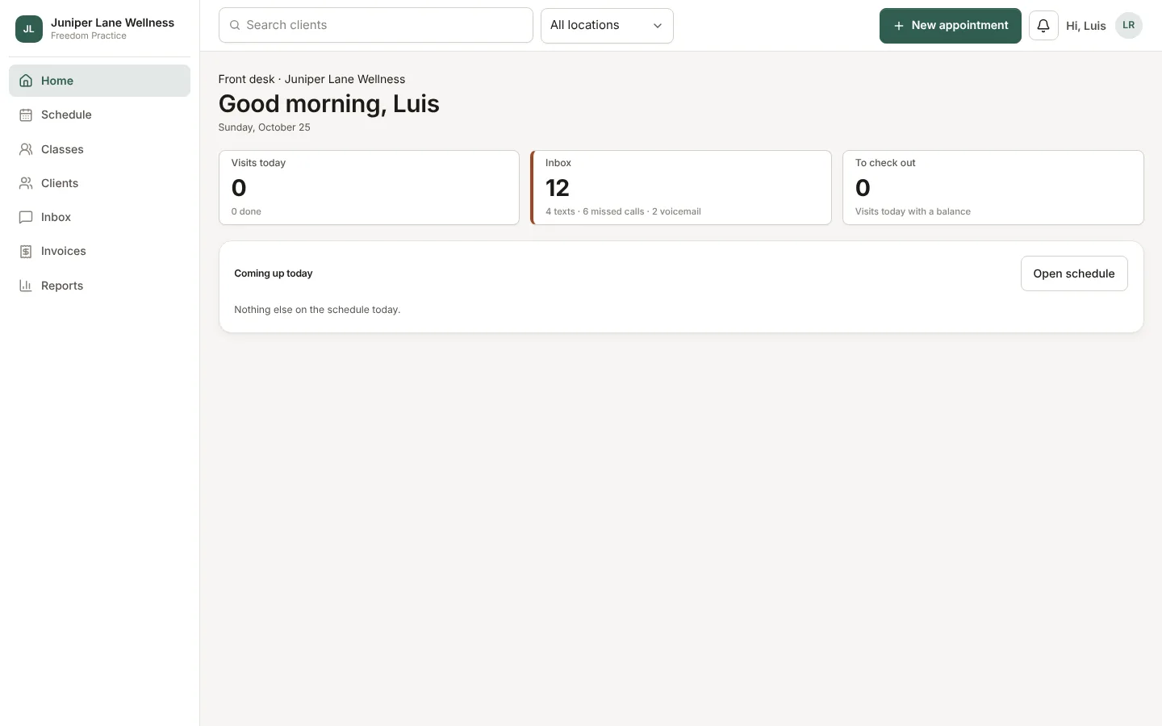This screenshot has width=1162, height=726.
Task: Select Clients in the sidebar
Action: coord(100,183)
